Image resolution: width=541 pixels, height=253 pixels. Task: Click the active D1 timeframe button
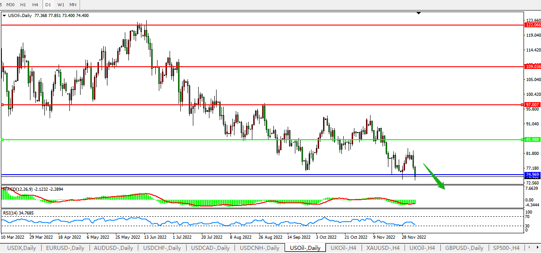point(48,4)
